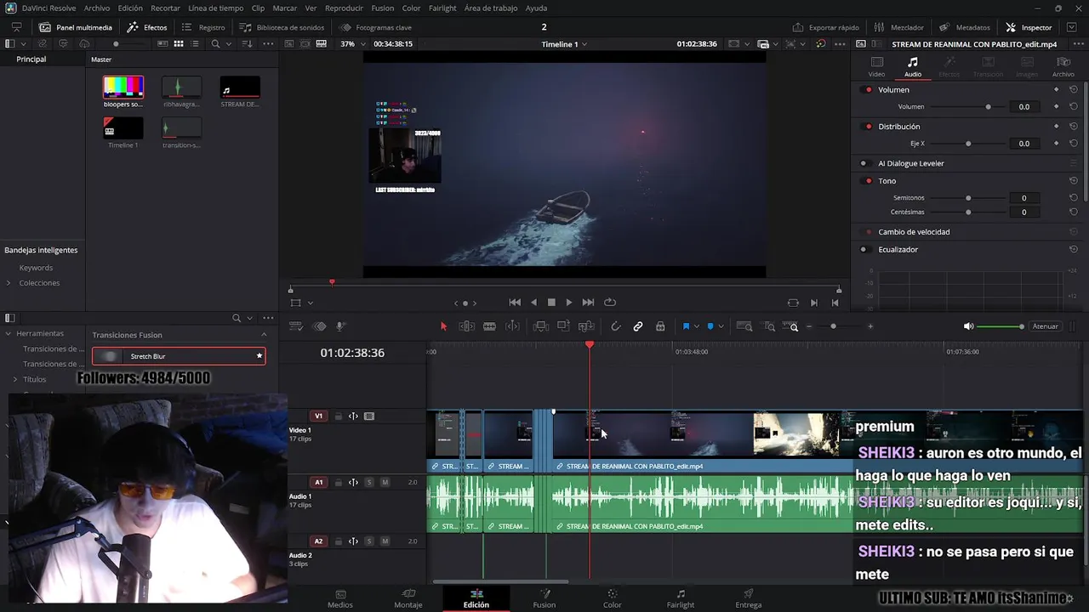Image resolution: width=1089 pixels, height=612 pixels.
Task: Toggle the Distribución section enable dot
Action: (868, 127)
